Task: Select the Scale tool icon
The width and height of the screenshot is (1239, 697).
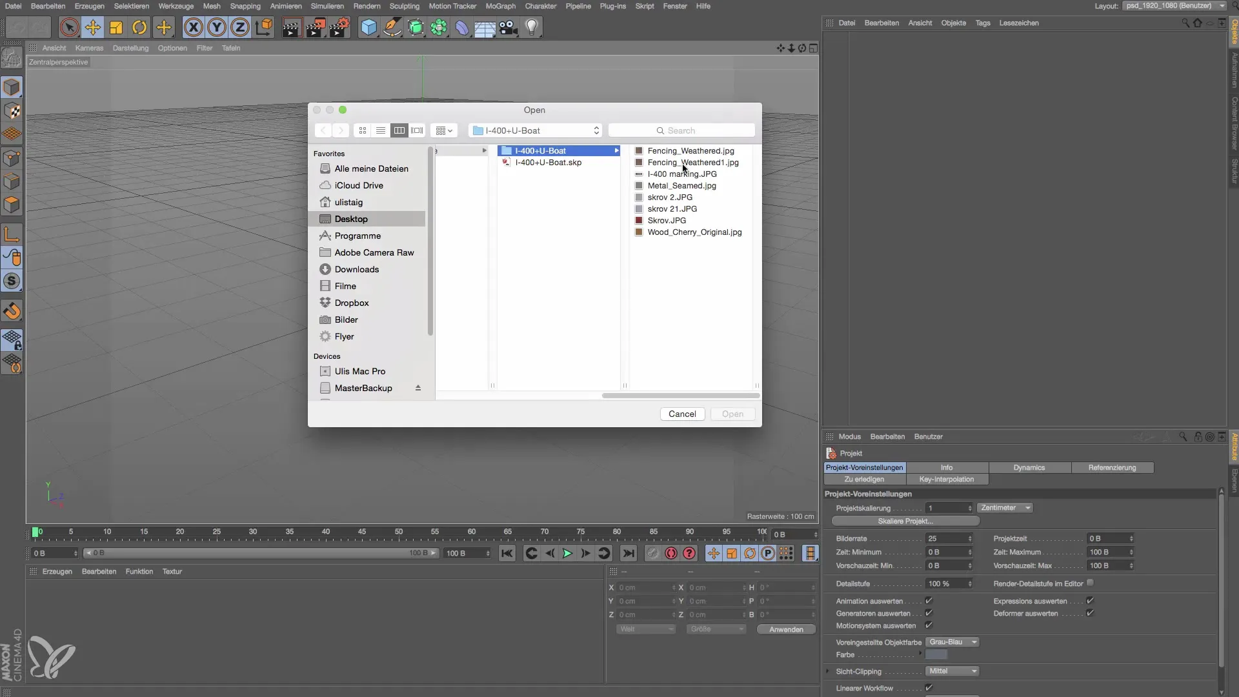Action: click(x=116, y=28)
